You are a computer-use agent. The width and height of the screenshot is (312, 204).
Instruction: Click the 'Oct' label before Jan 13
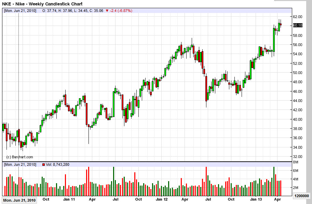pos(231,199)
